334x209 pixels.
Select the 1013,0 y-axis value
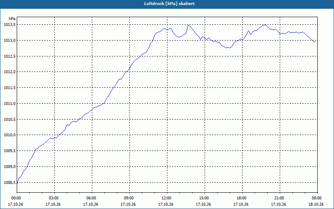(x=10, y=40)
